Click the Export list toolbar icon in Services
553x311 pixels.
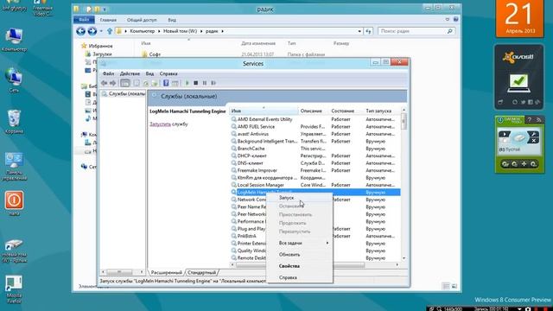(155, 83)
